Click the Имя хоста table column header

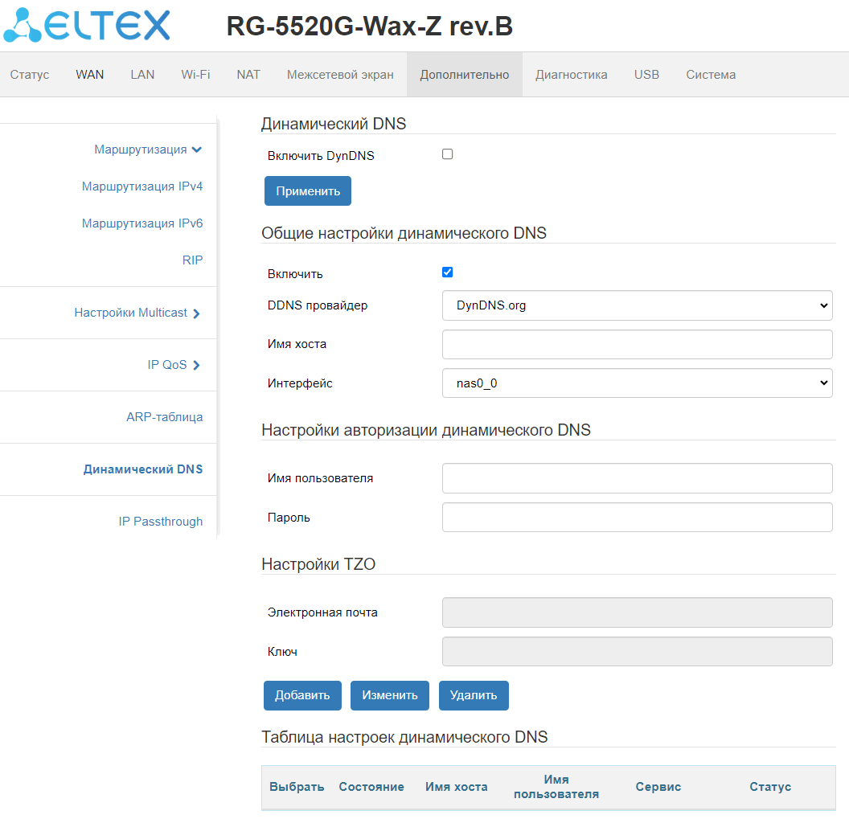click(457, 787)
